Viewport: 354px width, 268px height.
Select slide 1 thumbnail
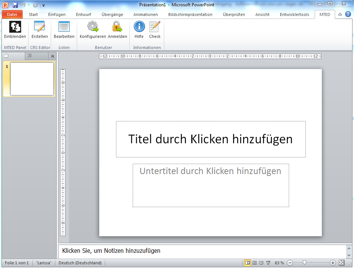32,79
